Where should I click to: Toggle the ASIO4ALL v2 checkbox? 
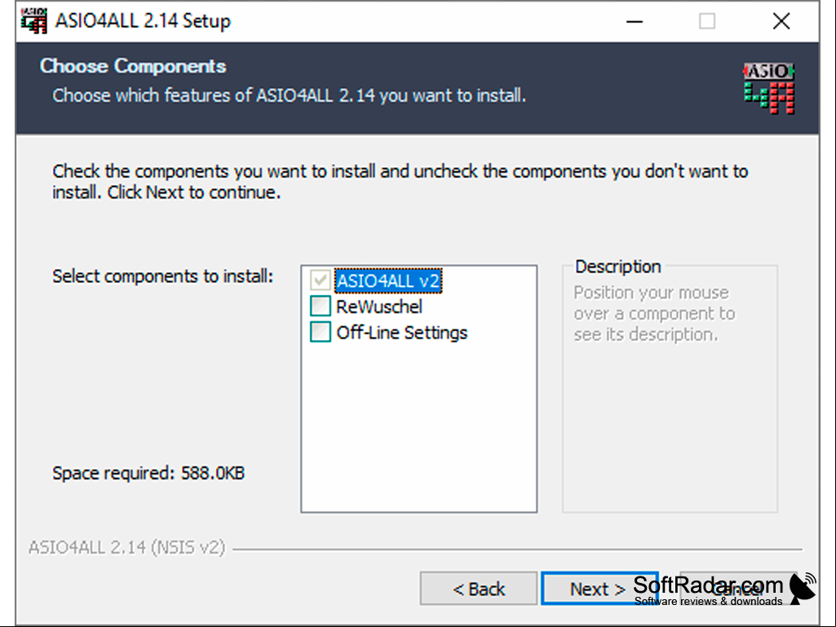click(x=321, y=280)
